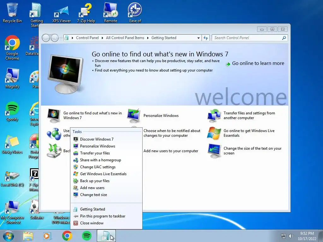Launch Google Chrome from desktop icon
The image size is (323, 242).
coord(12,47)
